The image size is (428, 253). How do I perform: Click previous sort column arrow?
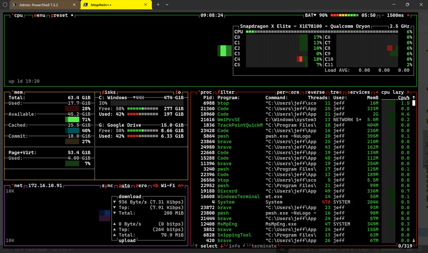coord(377,92)
